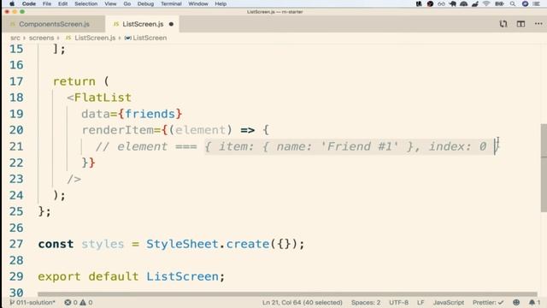Screen dimensions: 547x308
Task: Click the vertical scrollbar thumb
Action: 544,168
